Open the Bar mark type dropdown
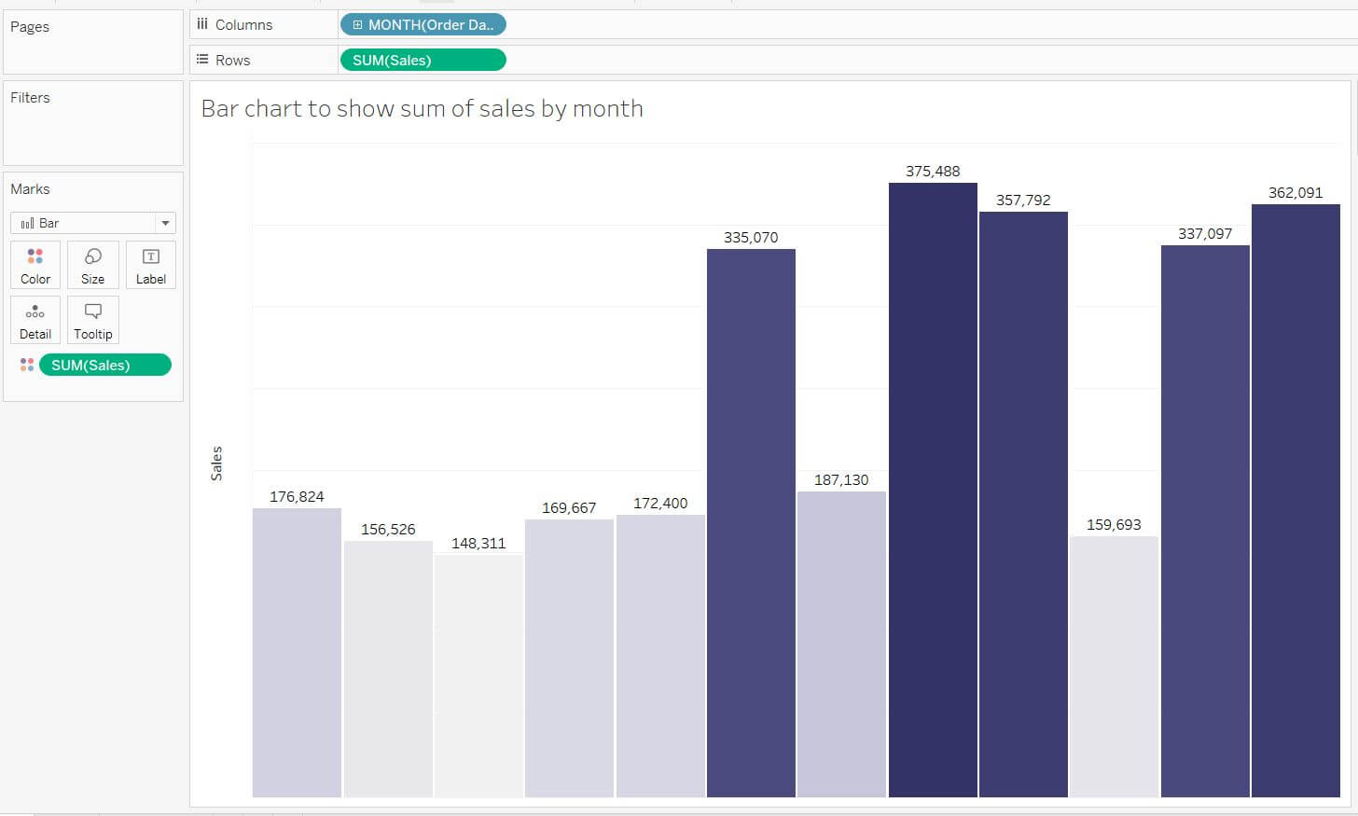The width and height of the screenshot is (1358, 816). point(165,224)
